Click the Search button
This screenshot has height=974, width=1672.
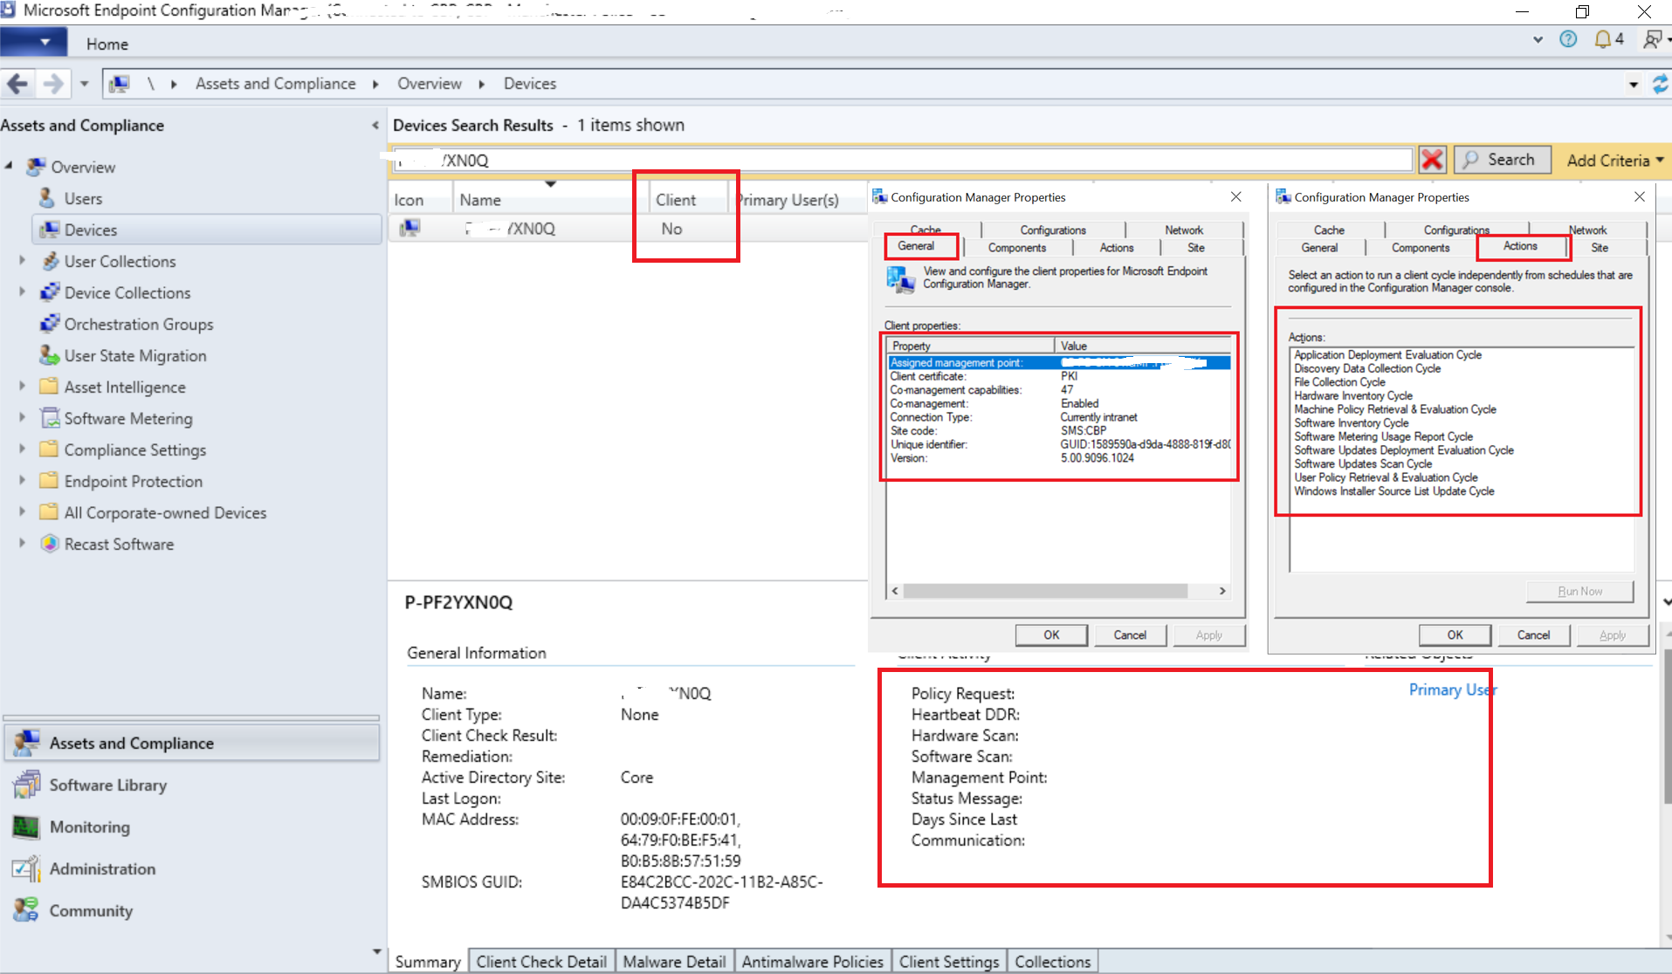(x=1502, y=160)
